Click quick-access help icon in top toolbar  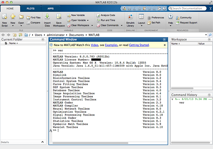click(164, 8)
